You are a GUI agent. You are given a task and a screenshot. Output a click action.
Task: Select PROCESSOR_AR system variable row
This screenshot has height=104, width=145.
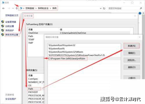[x=36, y=95]
